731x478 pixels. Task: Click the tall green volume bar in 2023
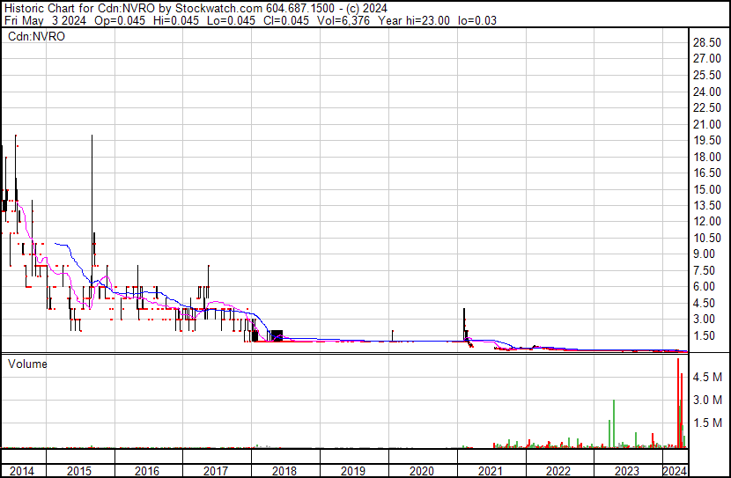coord(613,424)
